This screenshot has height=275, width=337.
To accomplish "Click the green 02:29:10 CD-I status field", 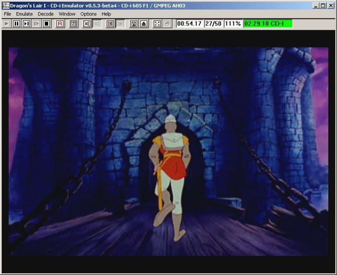I will 268,23.
